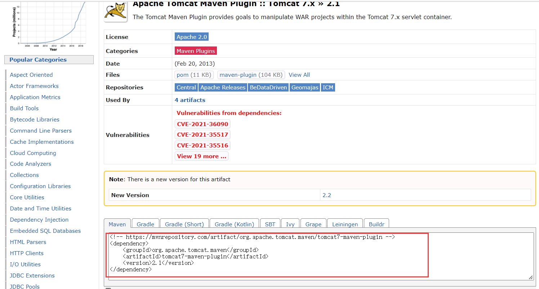Switch to the Grape tab
The height and width of the screenshot is (289, 539).
click(x=313, y=224)
